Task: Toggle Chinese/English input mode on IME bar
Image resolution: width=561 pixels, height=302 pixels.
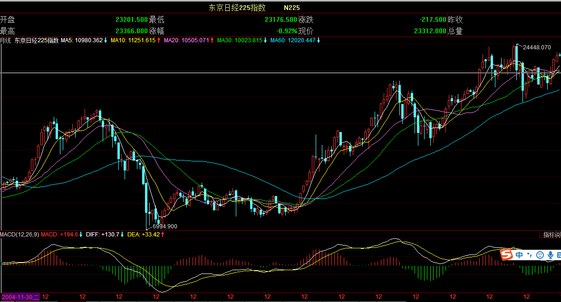Action: [x=519, y=255]
